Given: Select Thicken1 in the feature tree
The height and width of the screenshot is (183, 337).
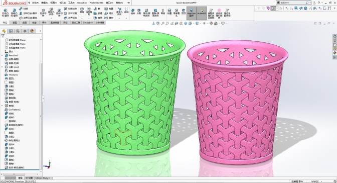Looking at the screenshot, I should [x=13, y=75].
